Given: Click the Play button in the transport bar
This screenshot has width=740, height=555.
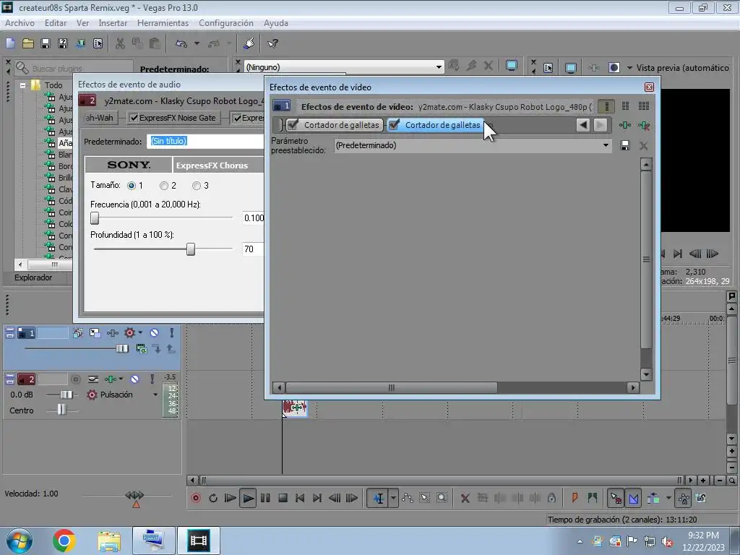Looking at the screenshot, I should [248, 498].
